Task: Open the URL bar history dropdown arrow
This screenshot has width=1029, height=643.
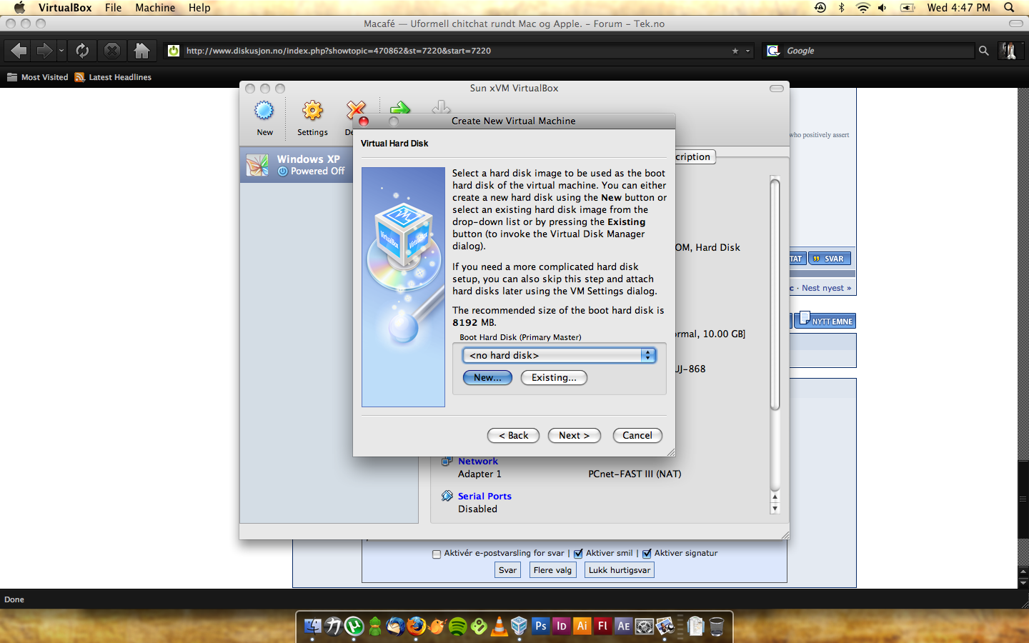Action: [x=748, y=51]
